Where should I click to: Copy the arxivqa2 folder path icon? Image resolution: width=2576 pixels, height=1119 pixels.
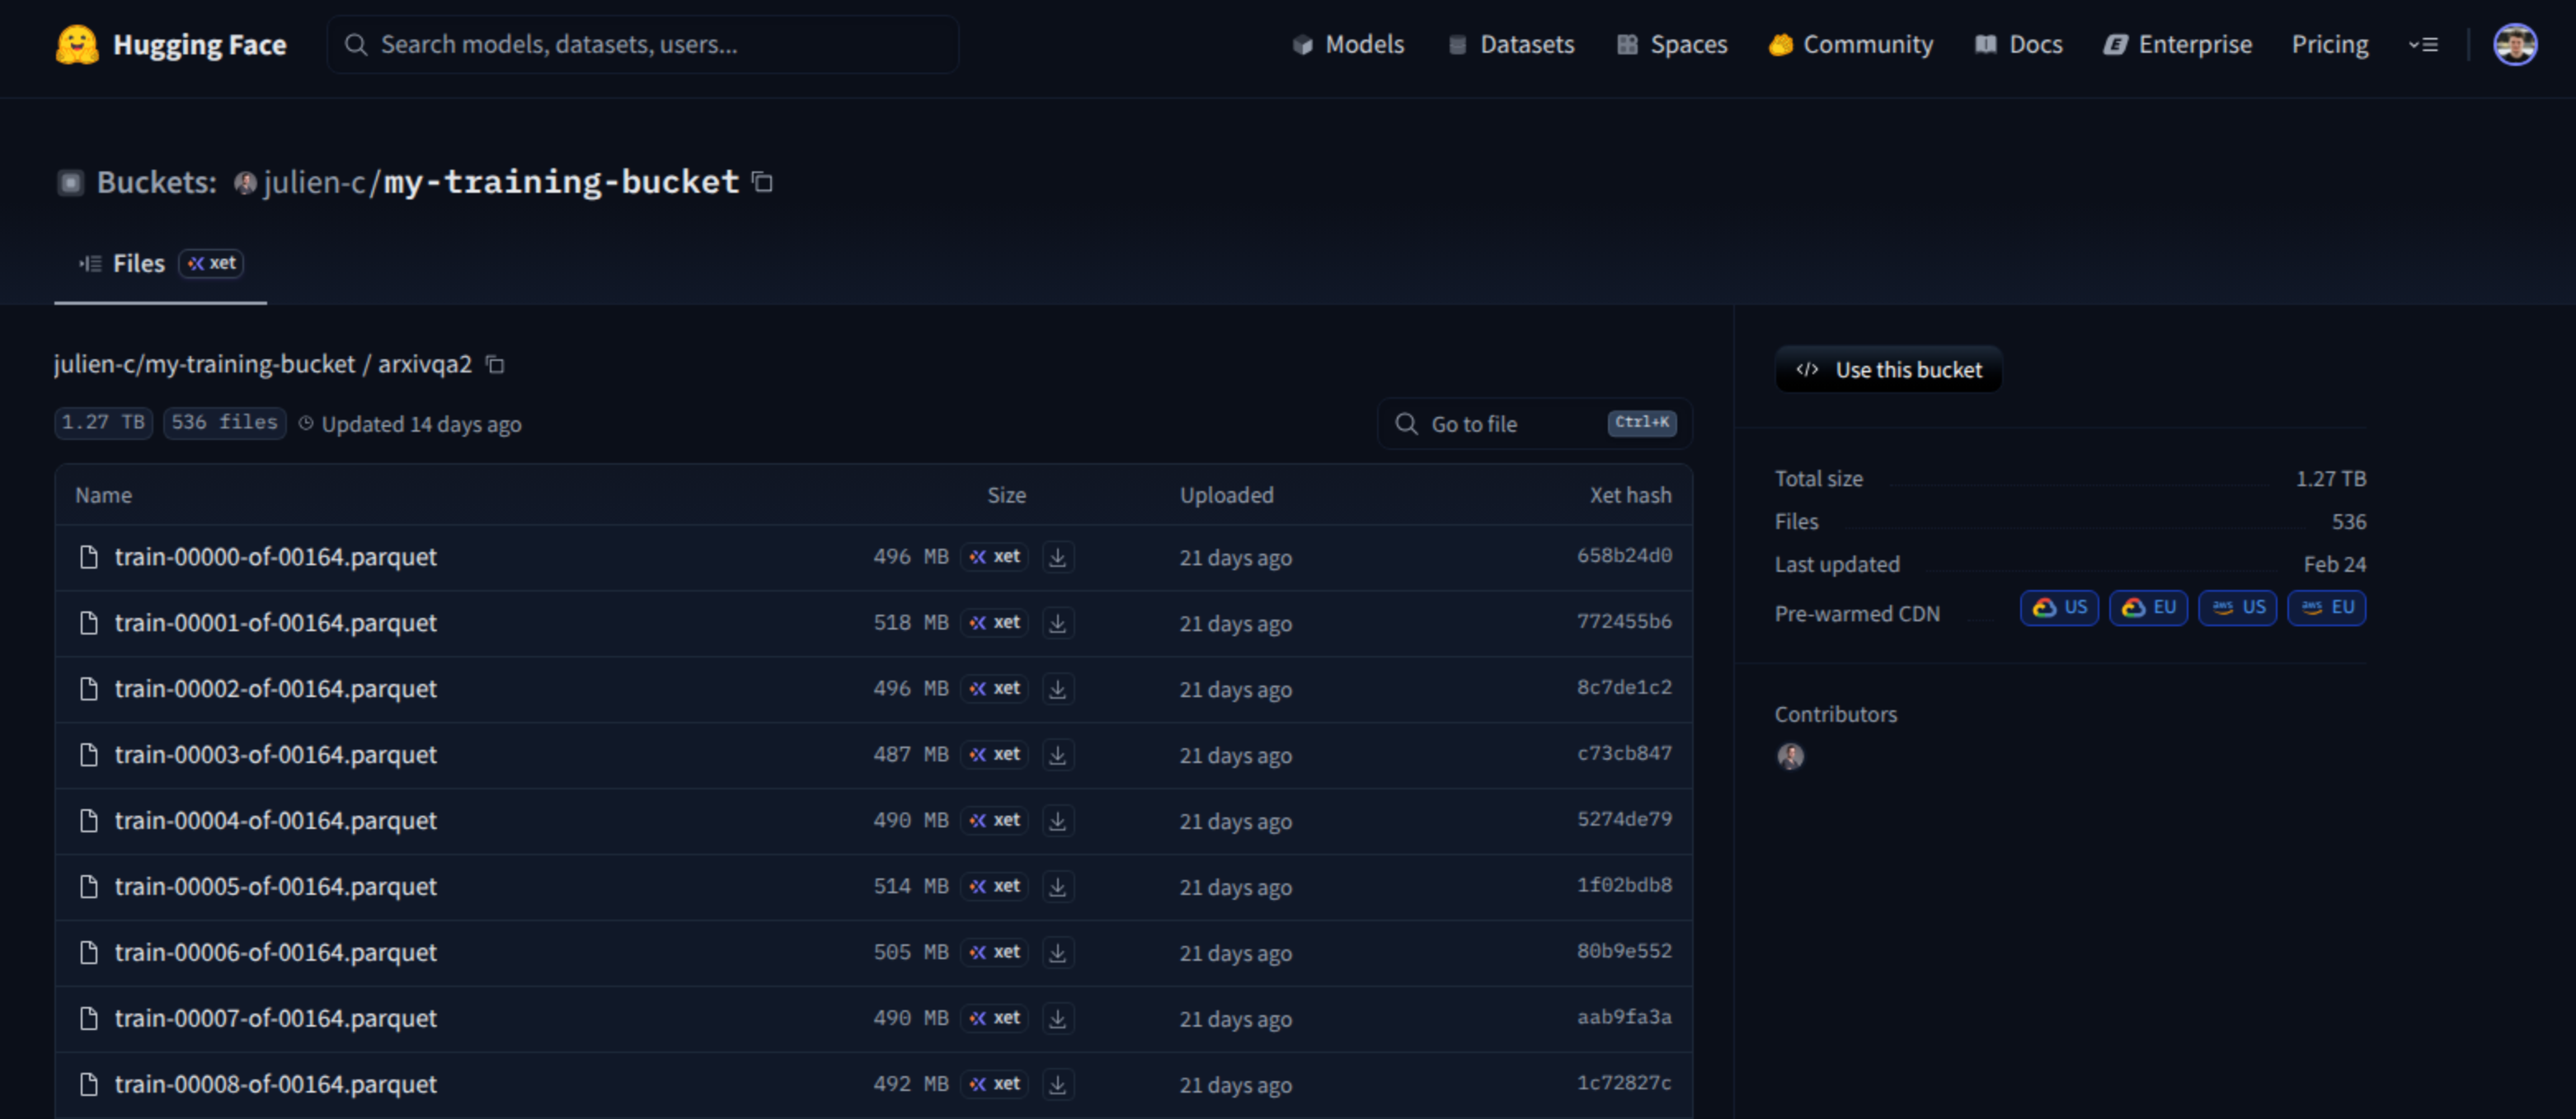point(495,365)
